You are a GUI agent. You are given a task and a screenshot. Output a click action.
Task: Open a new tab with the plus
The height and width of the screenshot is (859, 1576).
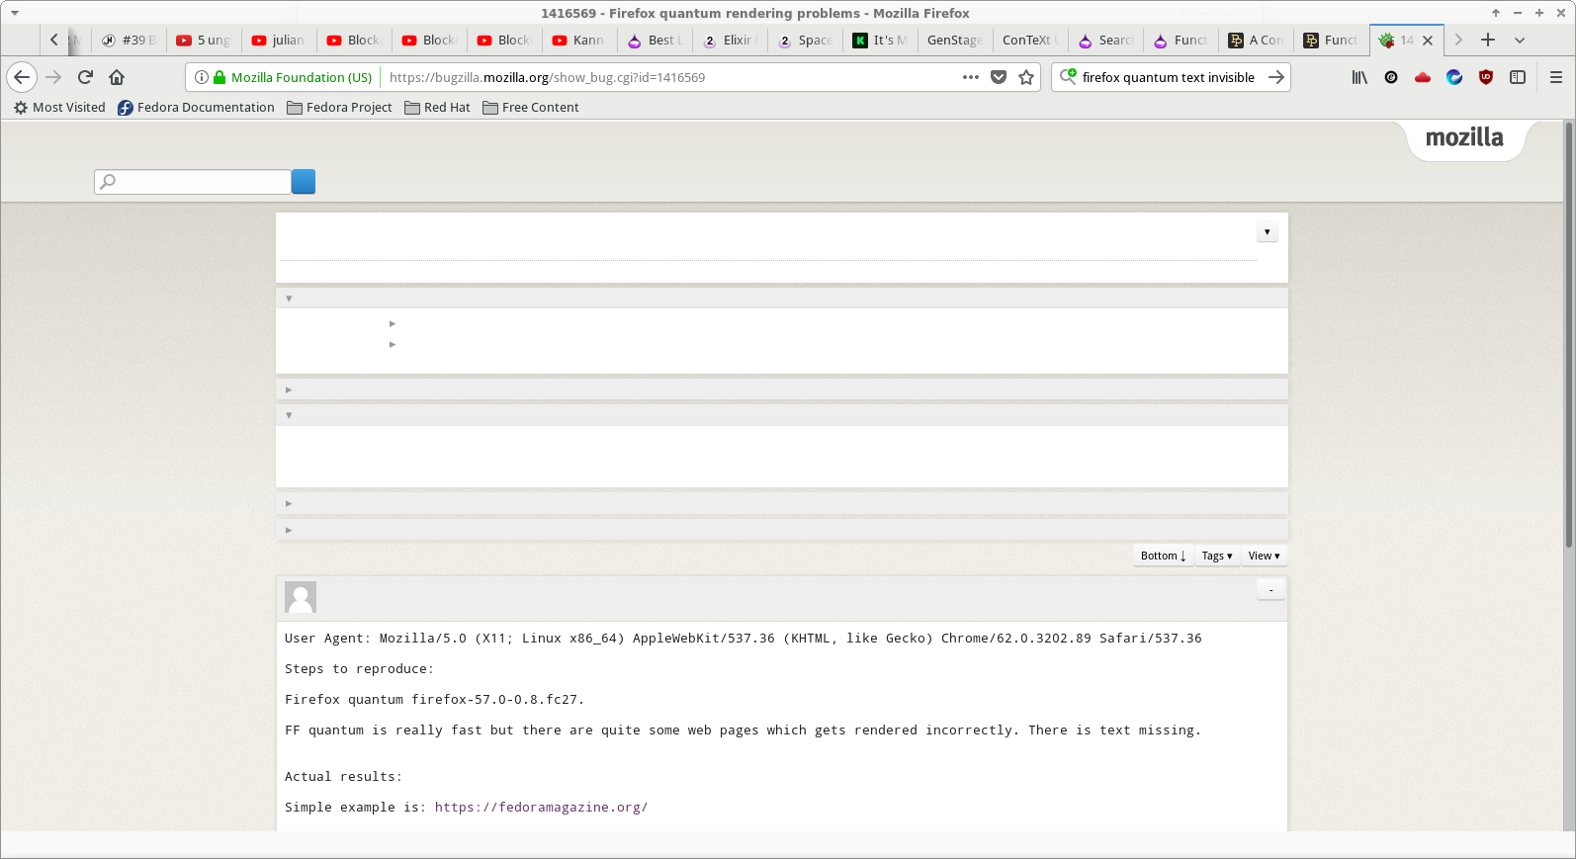[x=1488, y=40]
